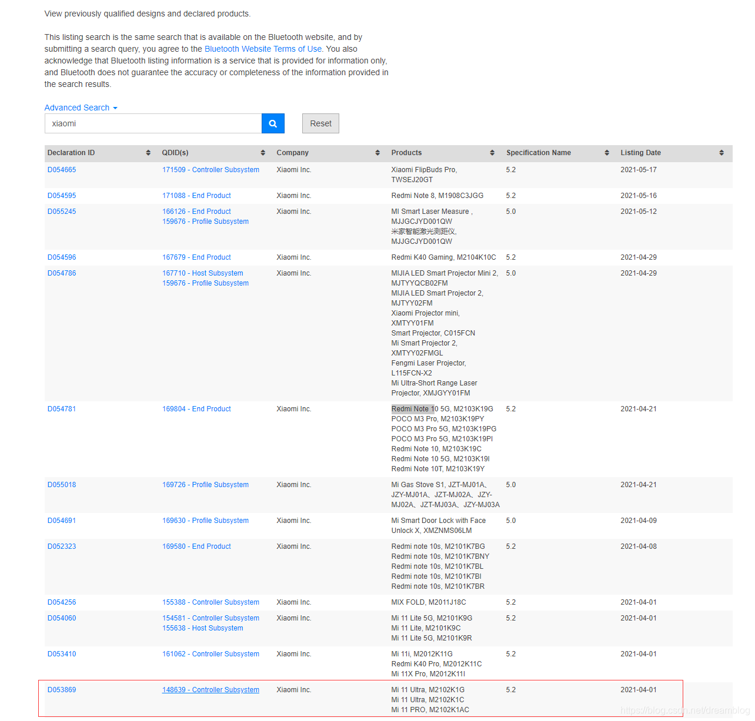
Task: Sort by Declaration ID column arrows
Action: point(148,153)
